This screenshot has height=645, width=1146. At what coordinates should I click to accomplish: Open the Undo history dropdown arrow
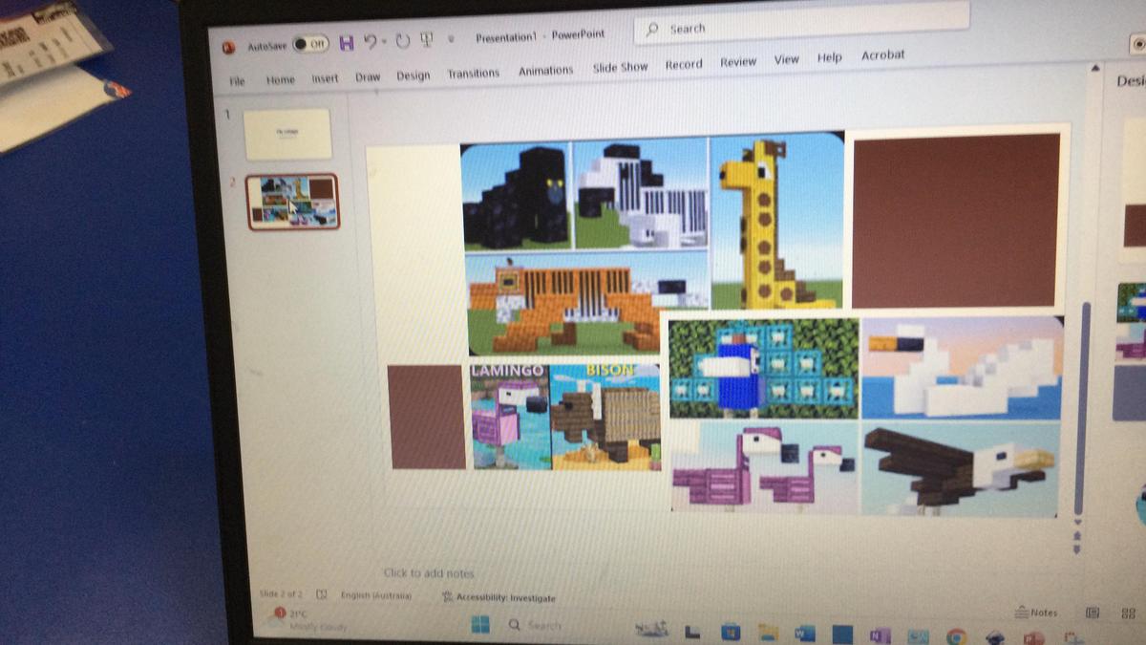coord(385,42)
